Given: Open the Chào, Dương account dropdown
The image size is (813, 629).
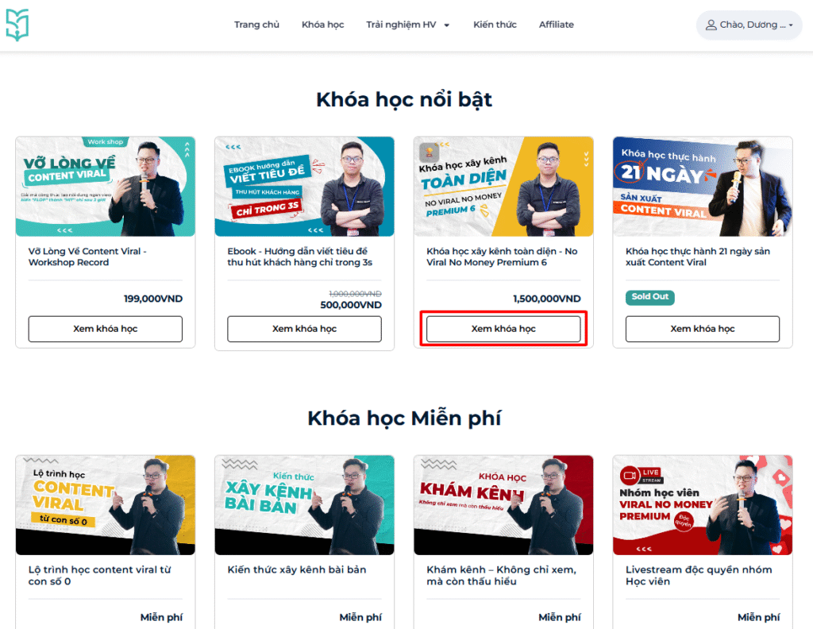Looking at the screenshot, I should (x=749, y=25).
